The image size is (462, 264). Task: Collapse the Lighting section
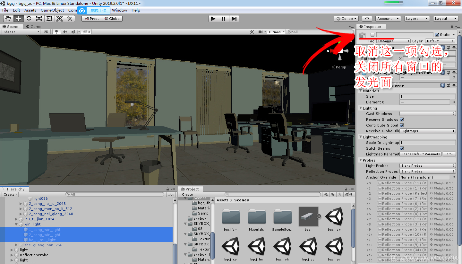coord(361,108)
